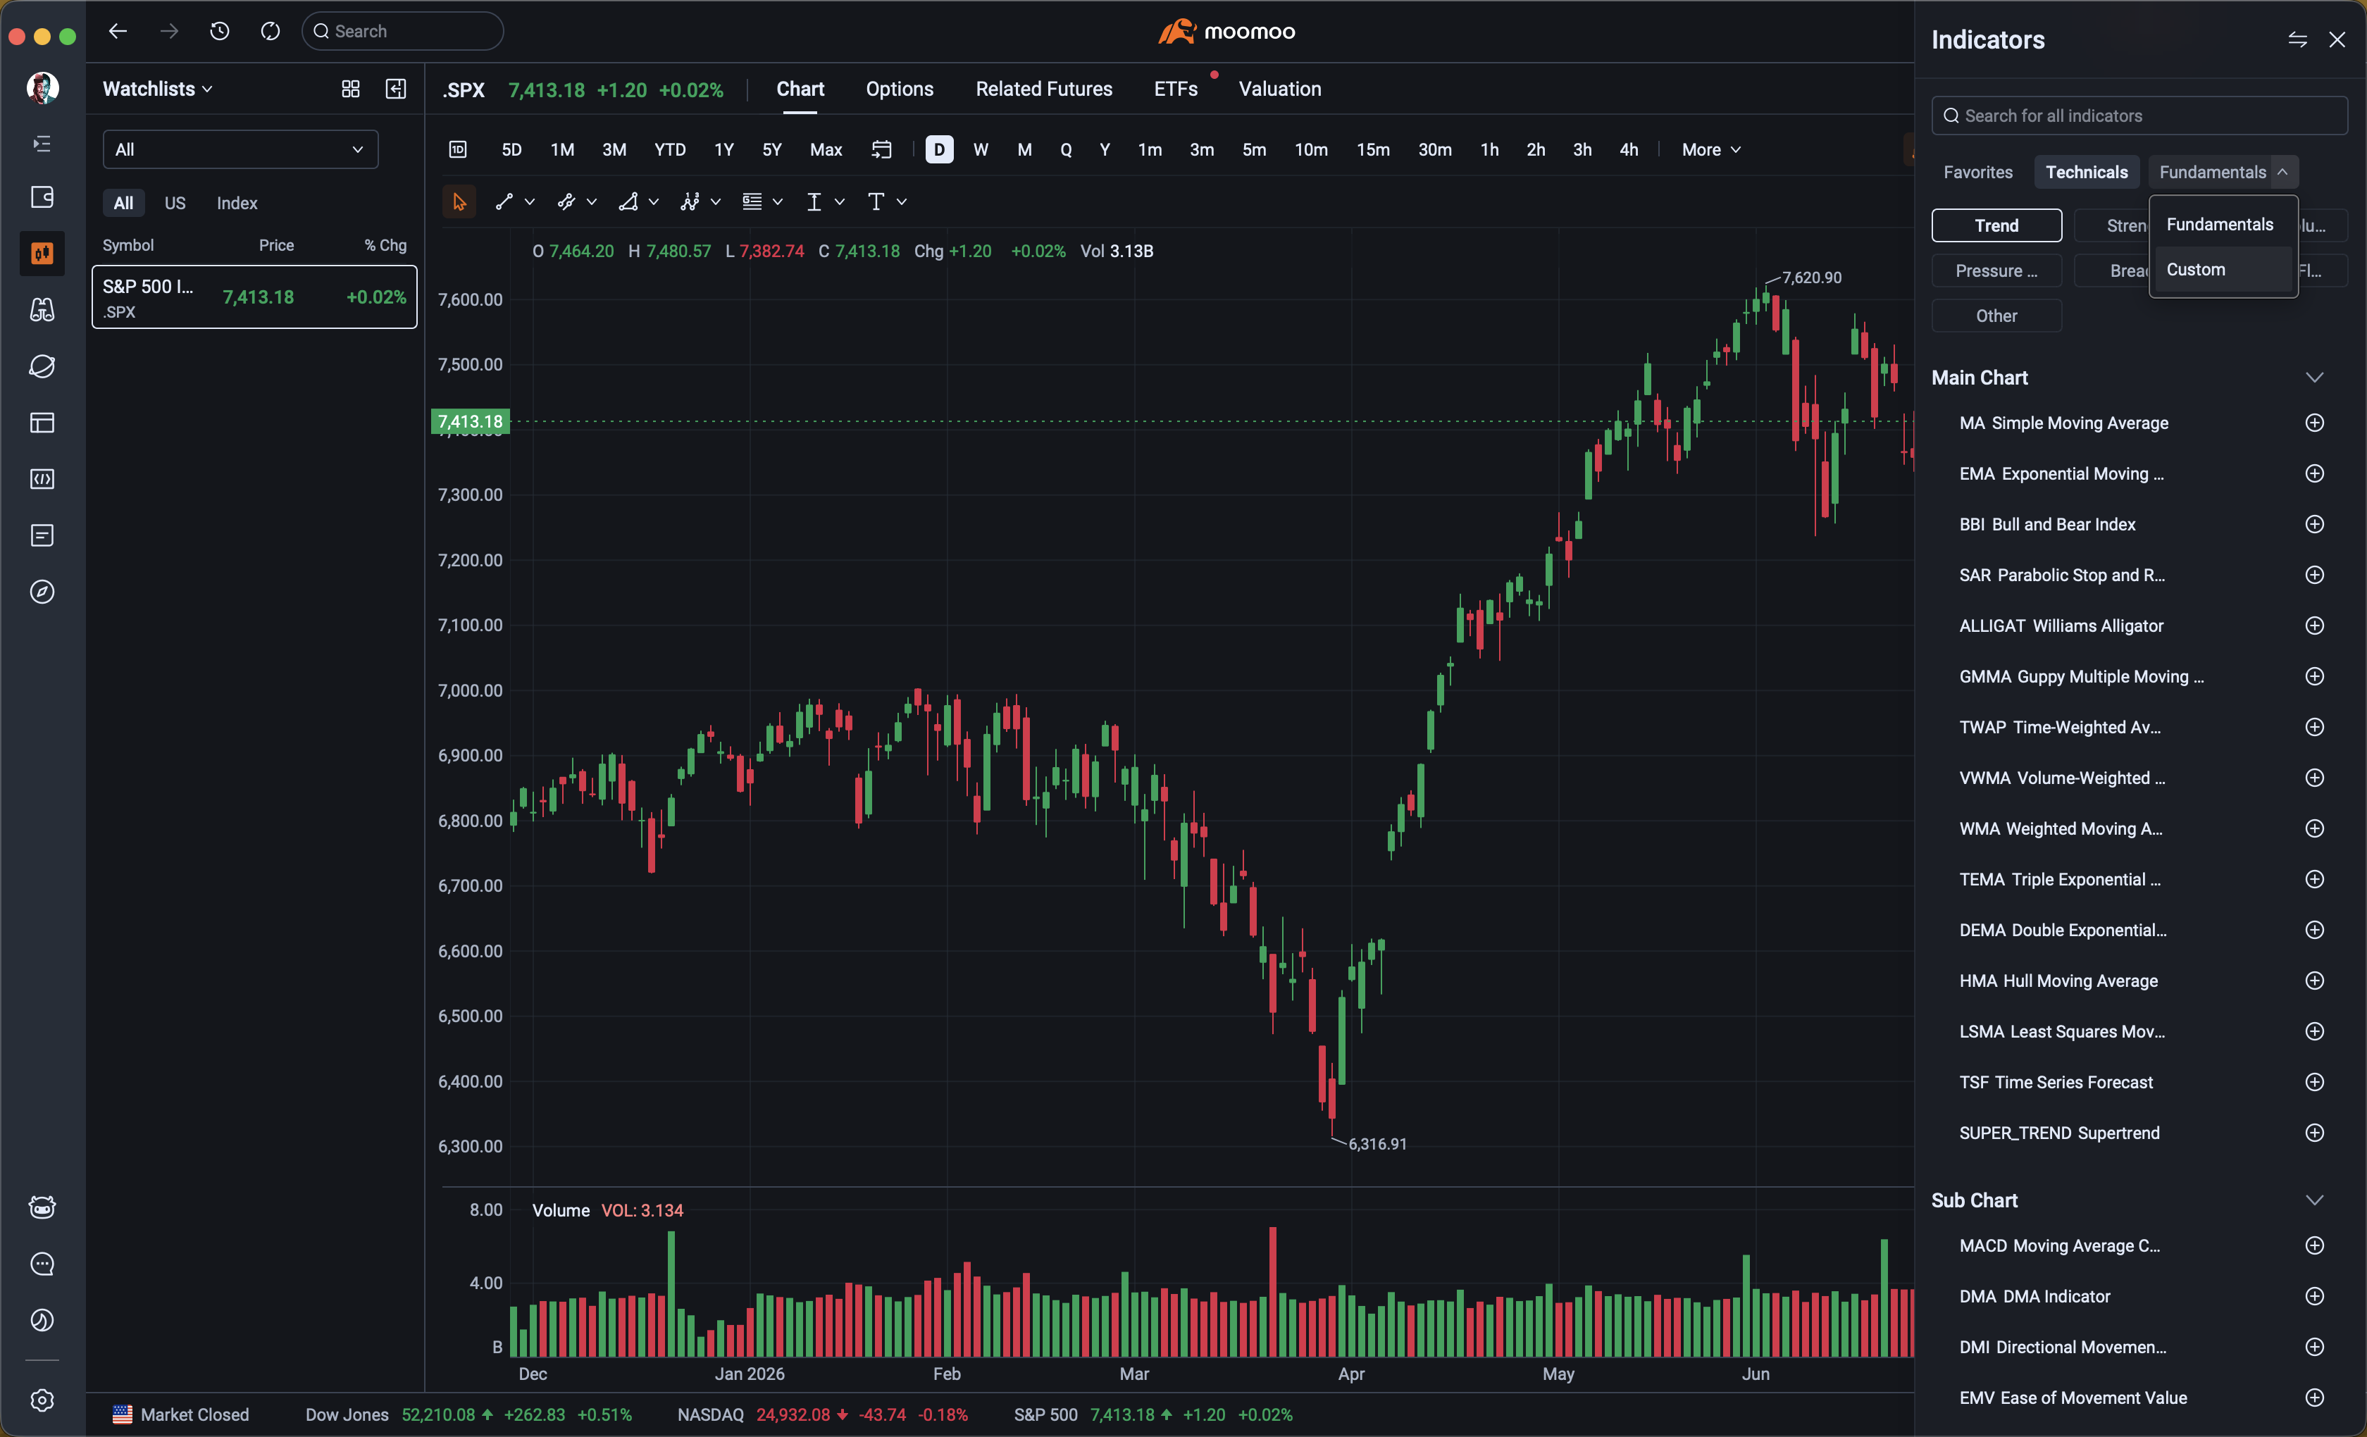Screen dimensions: 2367x1437
Task: Select the weekly W interval
Action: tap(981, 150)
